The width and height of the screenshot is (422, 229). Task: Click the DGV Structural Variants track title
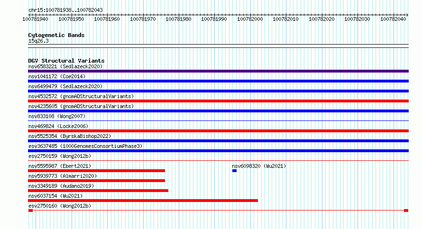[x=66, y=61]
